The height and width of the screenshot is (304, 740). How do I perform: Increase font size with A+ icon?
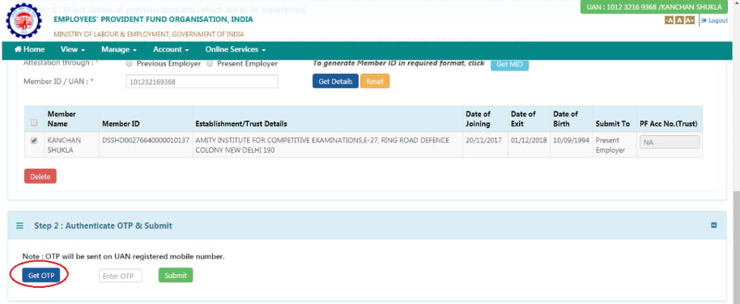coord(690,20)
